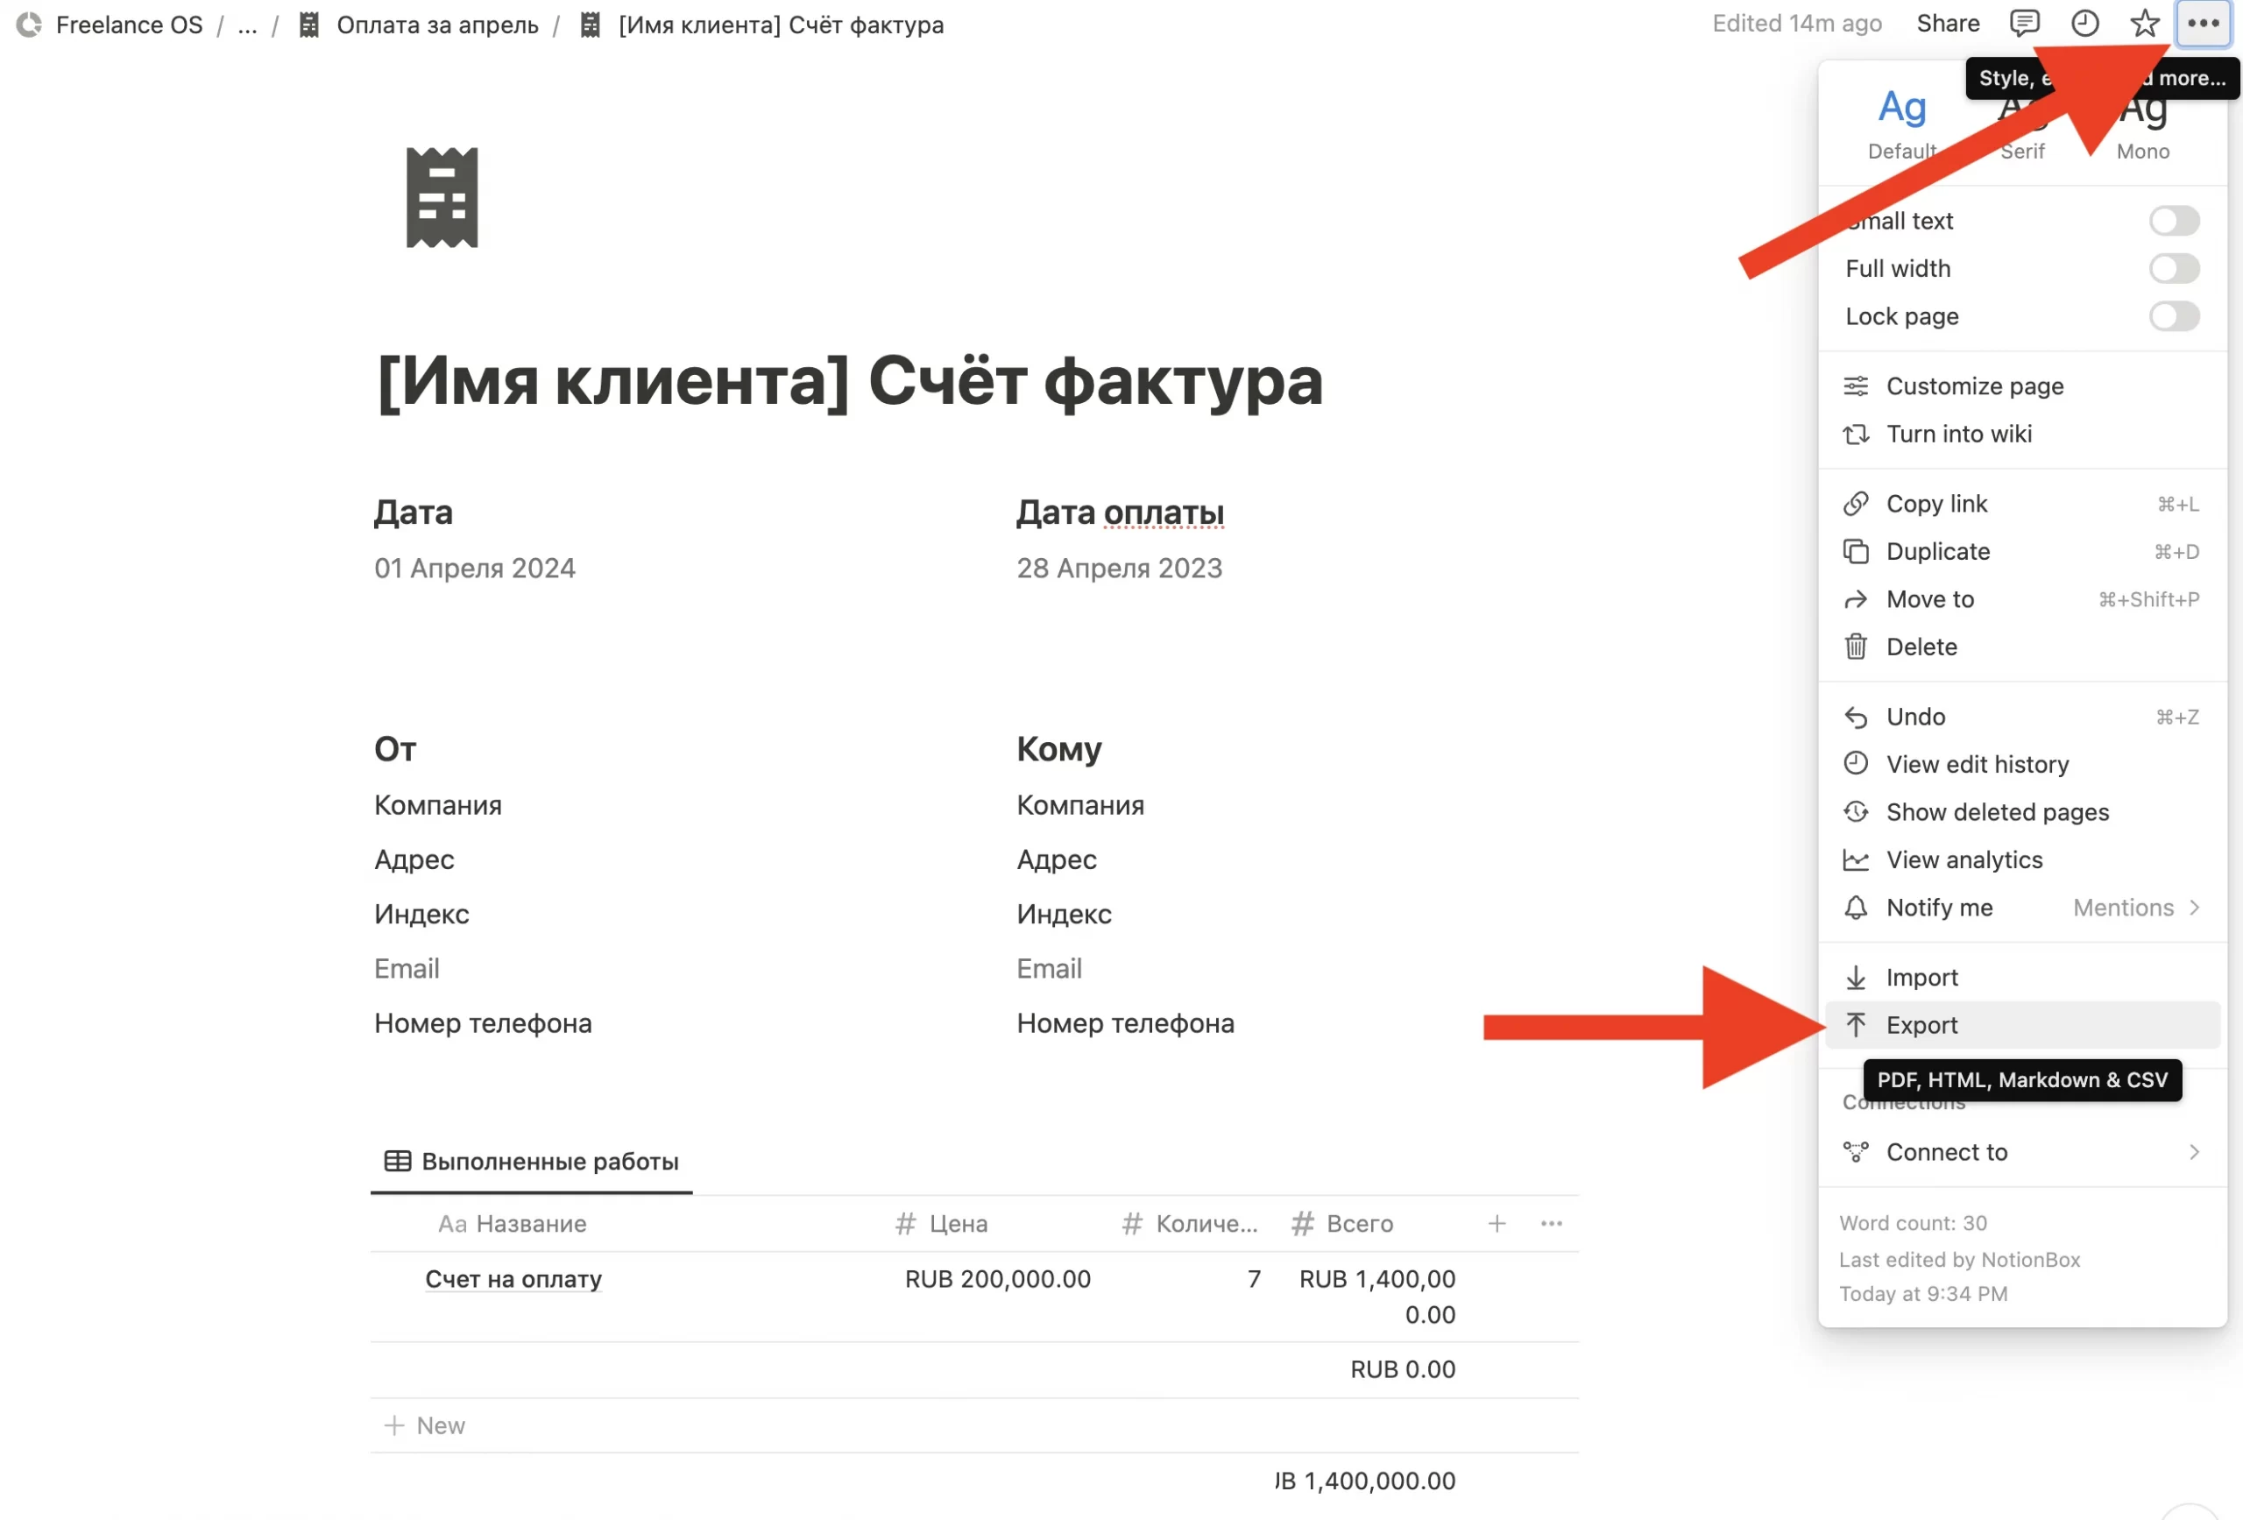The height and width of the screenshot is (1520, 2243).
Task: Toggle Full width layout
Action: coord(2174,268)
